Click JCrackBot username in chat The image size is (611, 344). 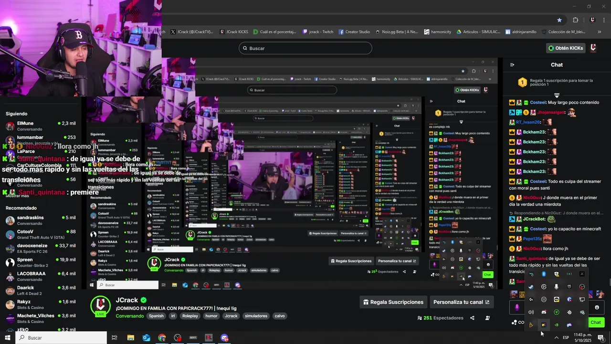534,219
